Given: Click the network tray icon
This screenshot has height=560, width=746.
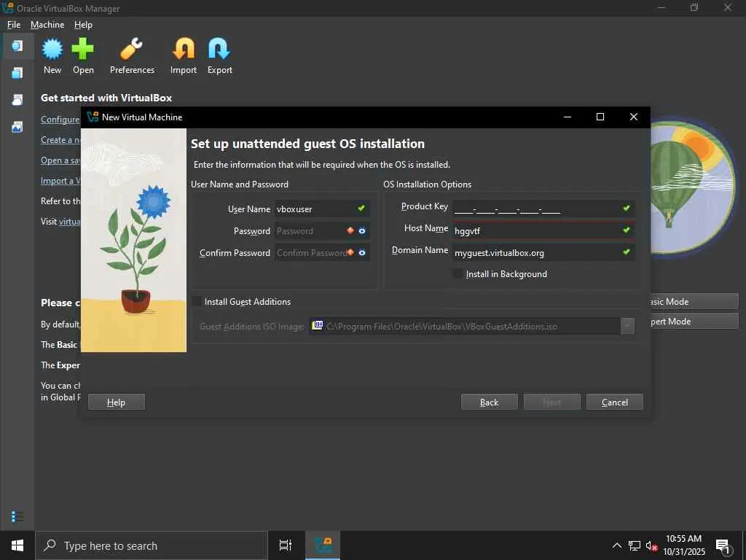Looking at the screenshot, I should point(635,545).
